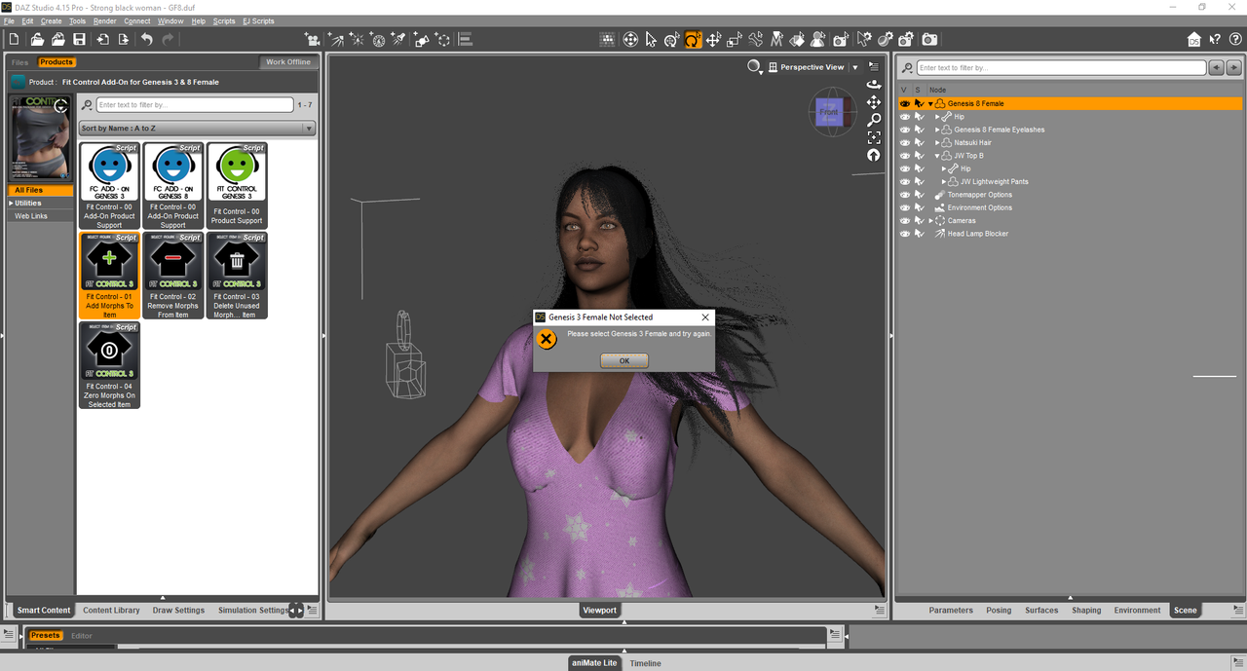This screenshot has width=1247, height=671.
Task: Switch to the Timeline tab
Action: [645, 663]
